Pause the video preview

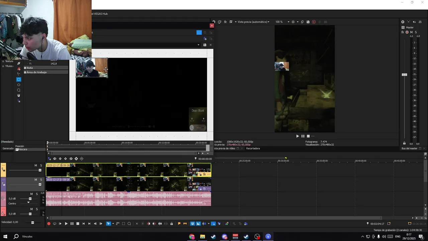(303, 136)
